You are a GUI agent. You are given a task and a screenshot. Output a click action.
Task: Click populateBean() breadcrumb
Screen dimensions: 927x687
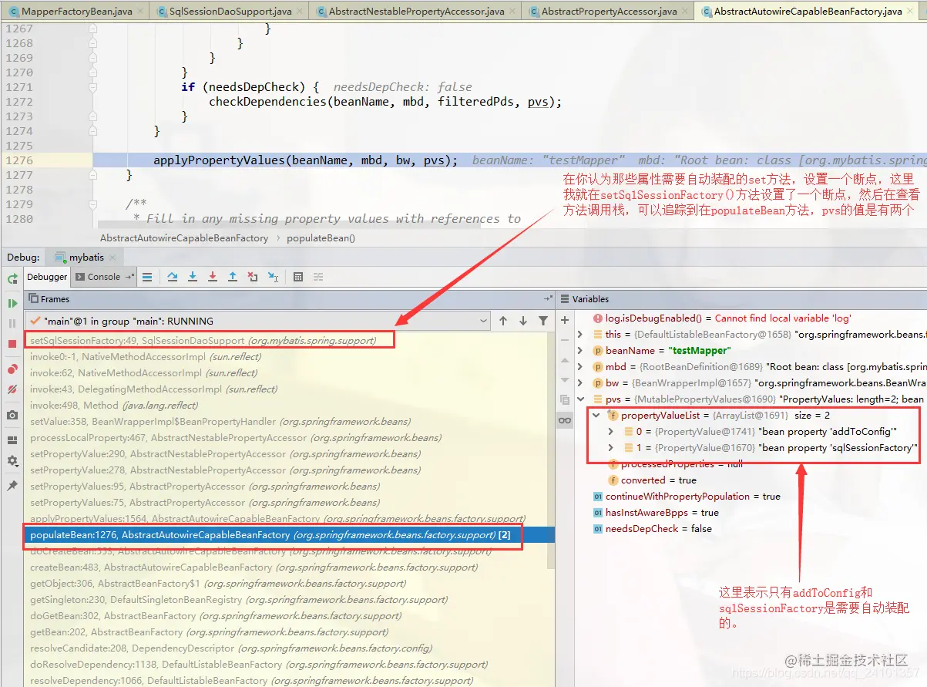pyautogui.click(x=321, y=238)
